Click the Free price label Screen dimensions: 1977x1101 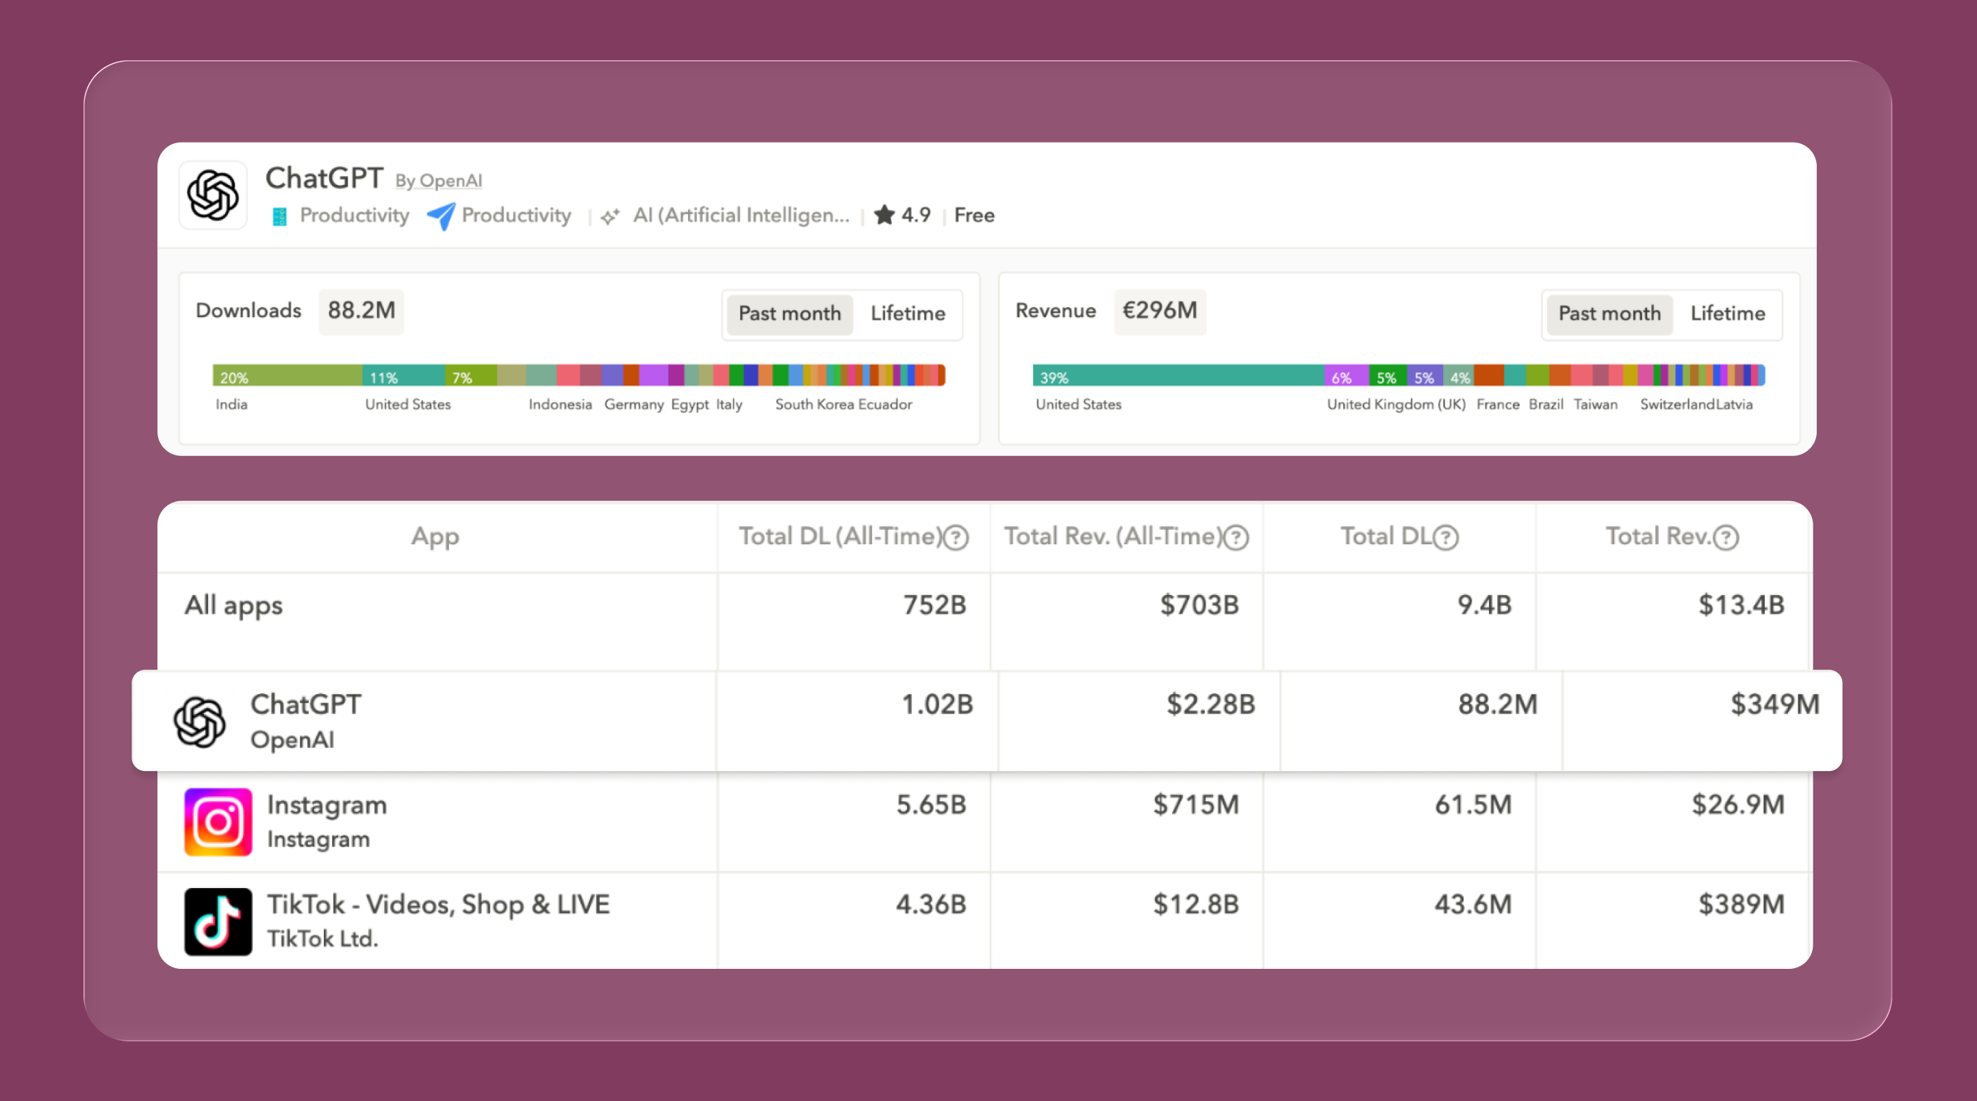974,216
